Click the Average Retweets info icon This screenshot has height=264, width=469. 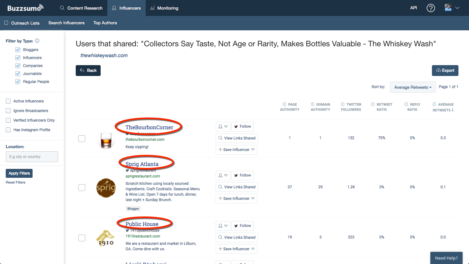434,104
